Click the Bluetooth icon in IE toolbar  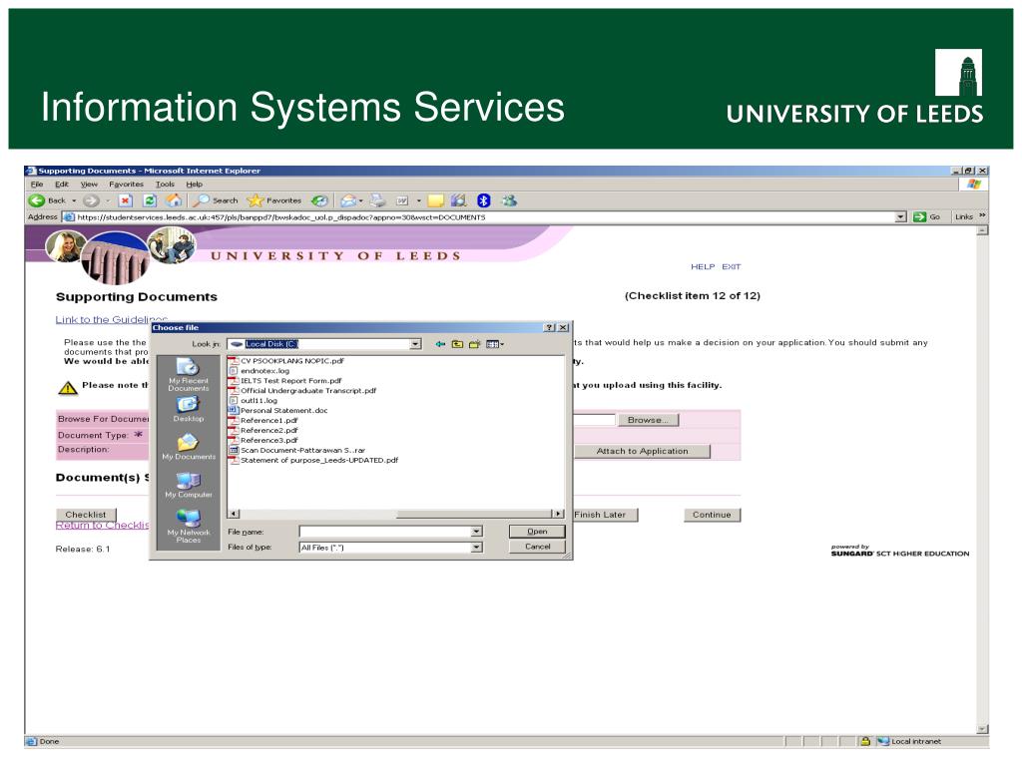(x=484, y=200)
